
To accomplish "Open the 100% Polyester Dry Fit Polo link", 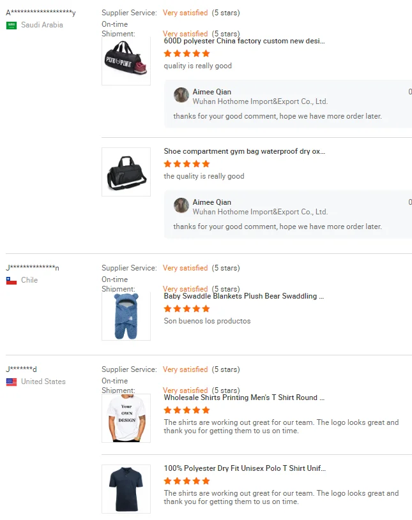I will (x=244, y=468).
